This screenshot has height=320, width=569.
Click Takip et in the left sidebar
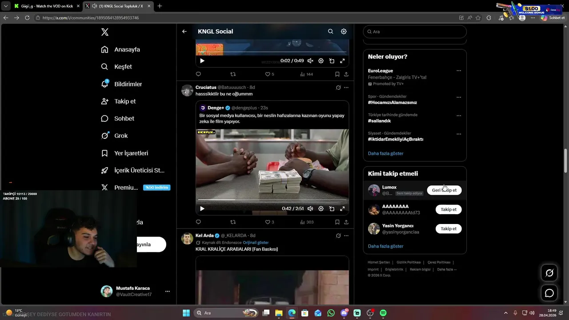coord(118,101)
